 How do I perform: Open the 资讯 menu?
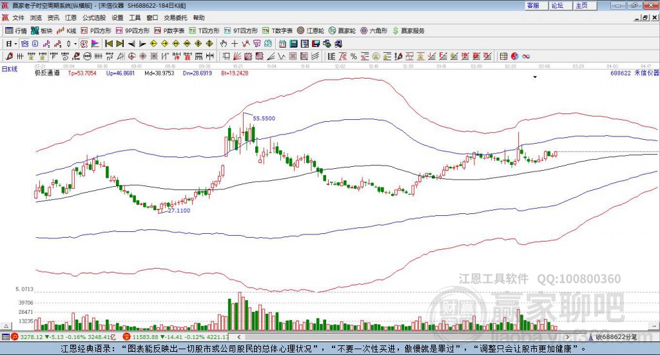coord(53,17)
